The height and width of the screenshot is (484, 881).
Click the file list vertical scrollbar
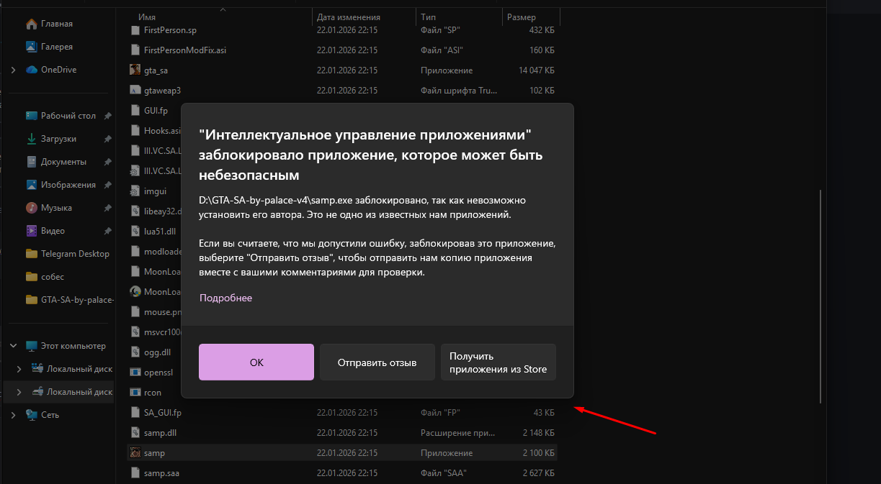coord(819,295)
